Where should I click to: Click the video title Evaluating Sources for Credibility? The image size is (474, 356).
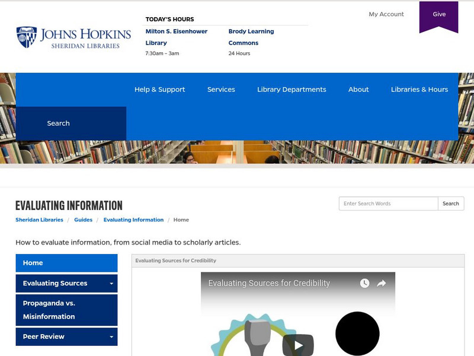(269, 284)
